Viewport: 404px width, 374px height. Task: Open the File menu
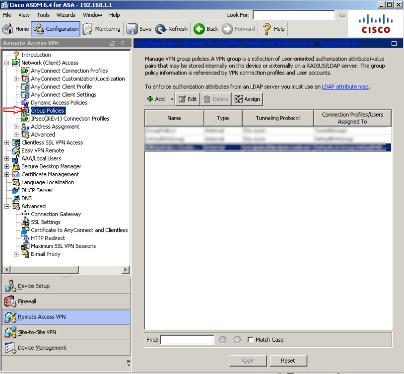tap(7, 15)
